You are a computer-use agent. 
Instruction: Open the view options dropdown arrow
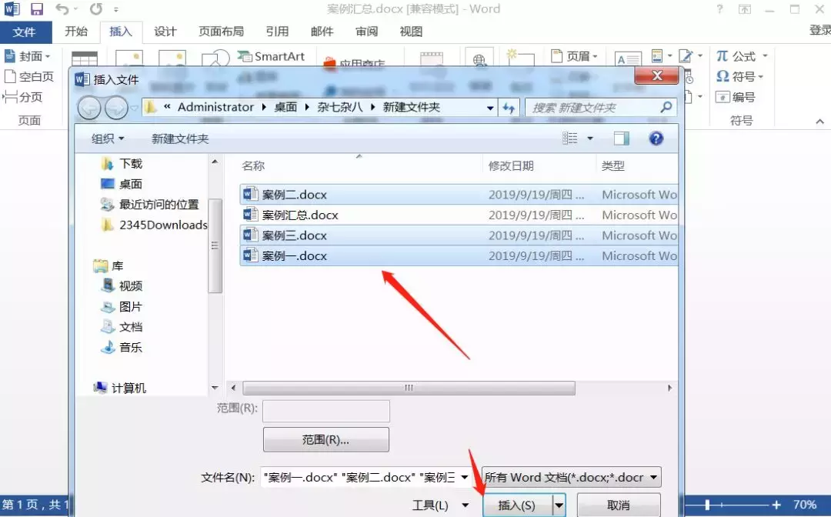[590, 138]
